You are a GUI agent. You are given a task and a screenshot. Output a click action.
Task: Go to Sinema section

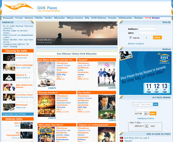pos(29,18)
